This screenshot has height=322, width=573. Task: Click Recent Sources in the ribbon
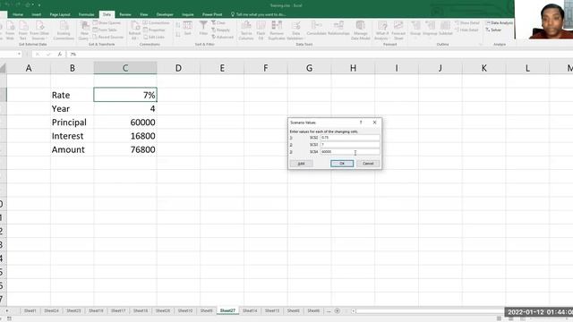(107, 37)
